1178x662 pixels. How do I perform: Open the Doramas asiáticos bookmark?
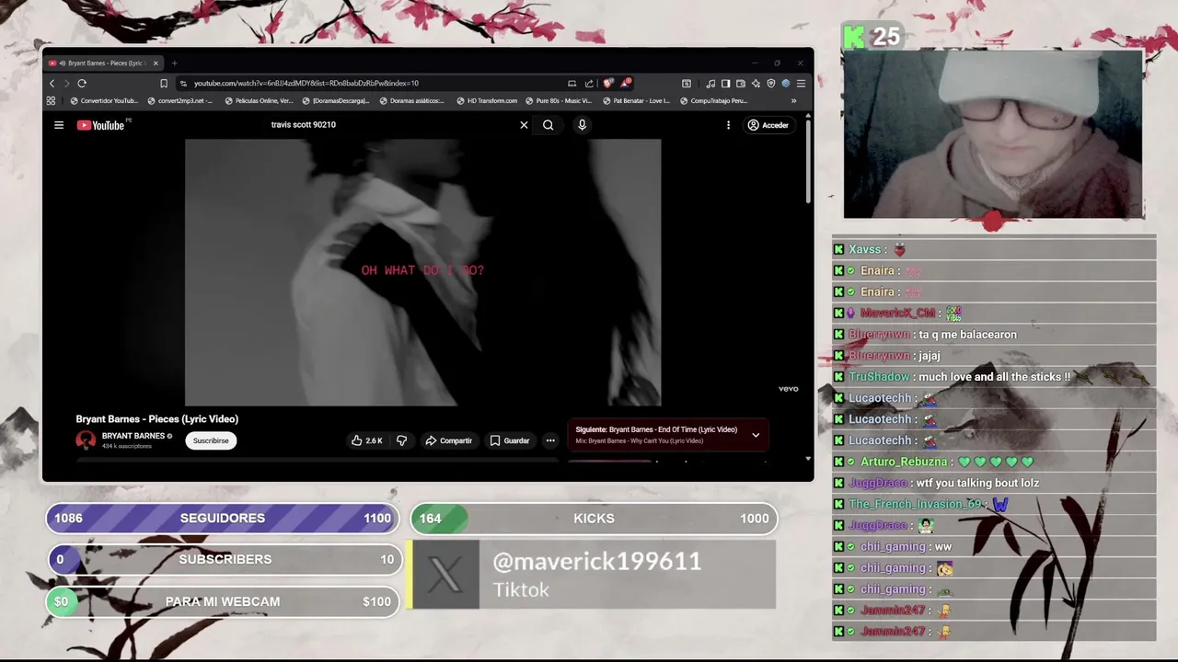point(410,101)
